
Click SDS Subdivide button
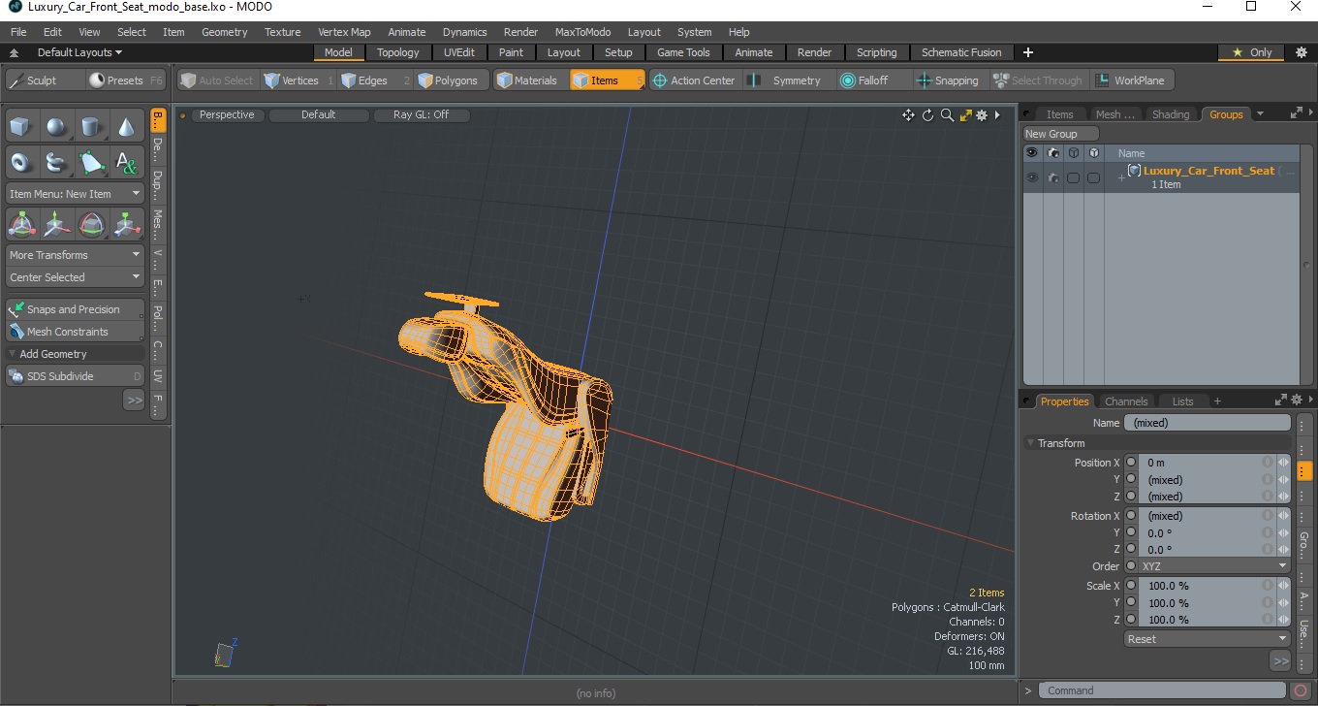click(75, 376)
